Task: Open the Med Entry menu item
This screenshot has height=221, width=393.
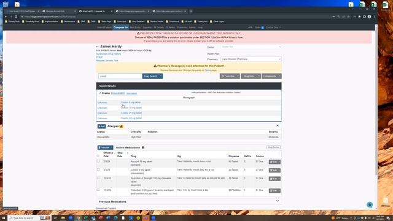Action: 135,28
